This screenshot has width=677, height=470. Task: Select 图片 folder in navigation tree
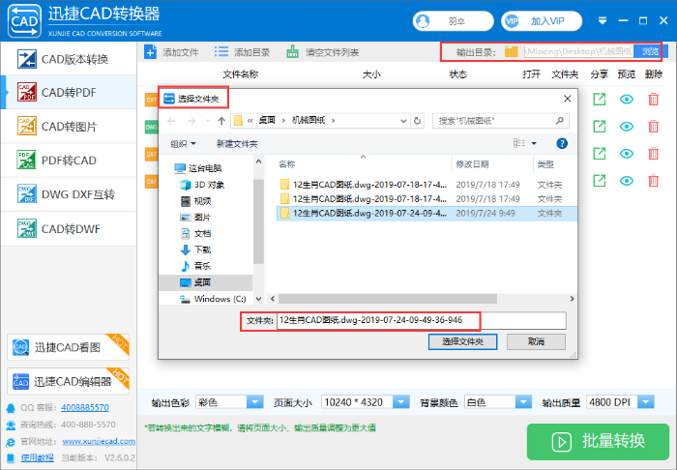click(196, 217)
